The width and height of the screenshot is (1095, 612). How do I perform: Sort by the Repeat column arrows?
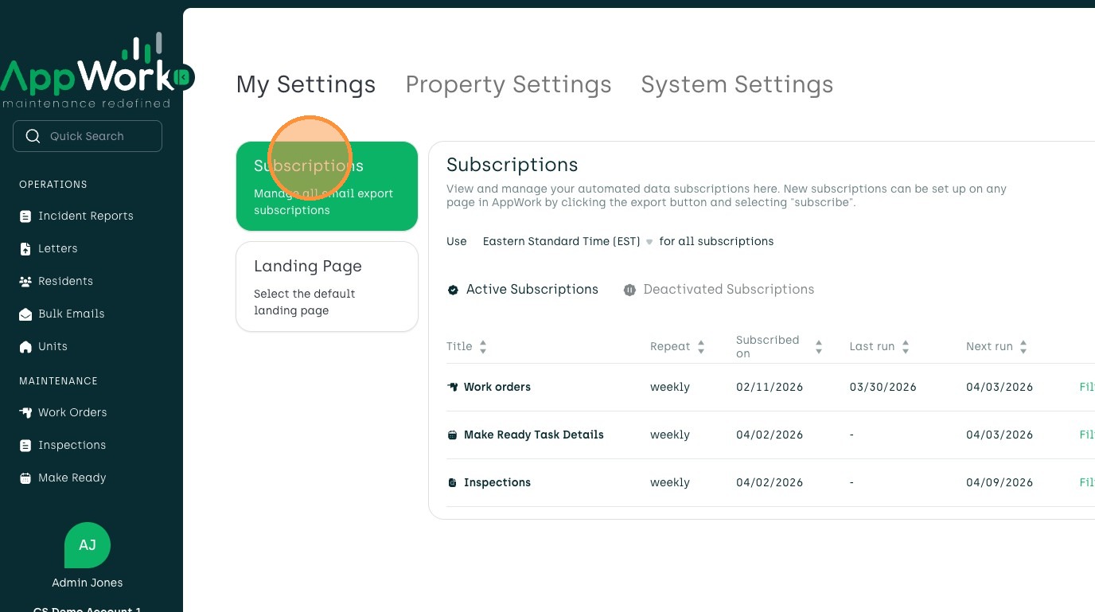click(700, 347)
